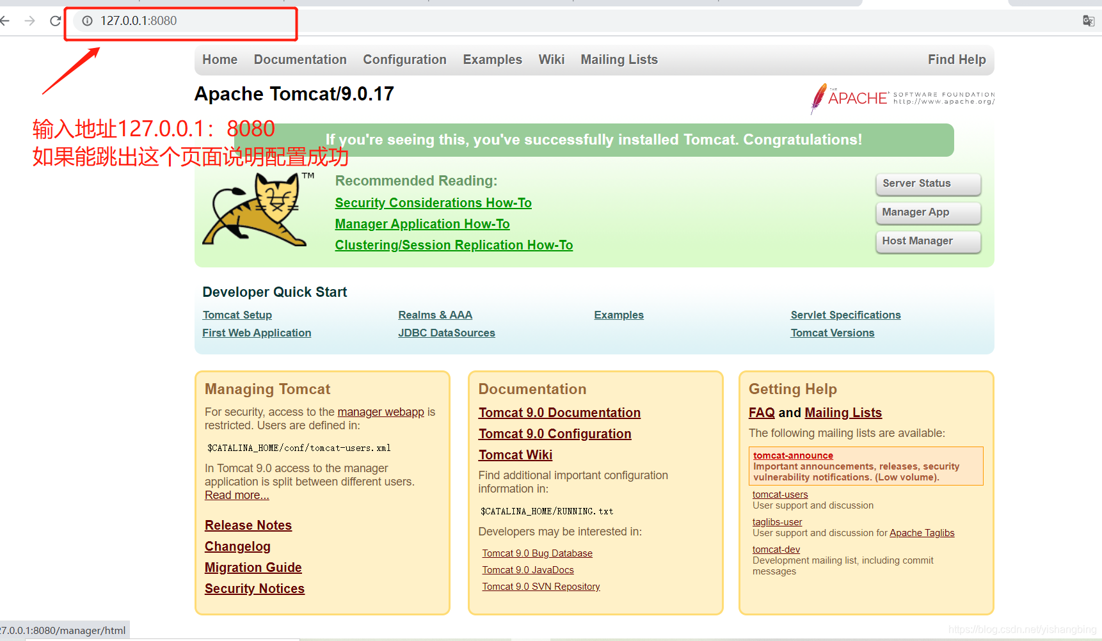The height and width of the screenshot is (641, 1102).
Task: Open Tomcat 9.0 Bug Database link
Action: pos(538,553)
